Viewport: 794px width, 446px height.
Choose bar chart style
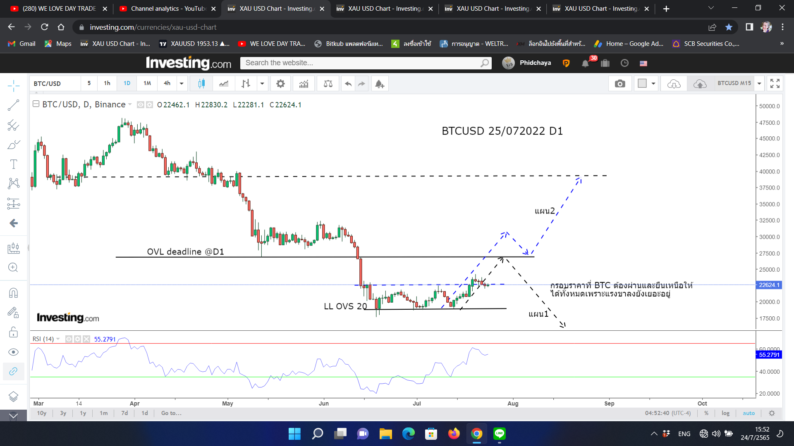click(x=246, y=83)
